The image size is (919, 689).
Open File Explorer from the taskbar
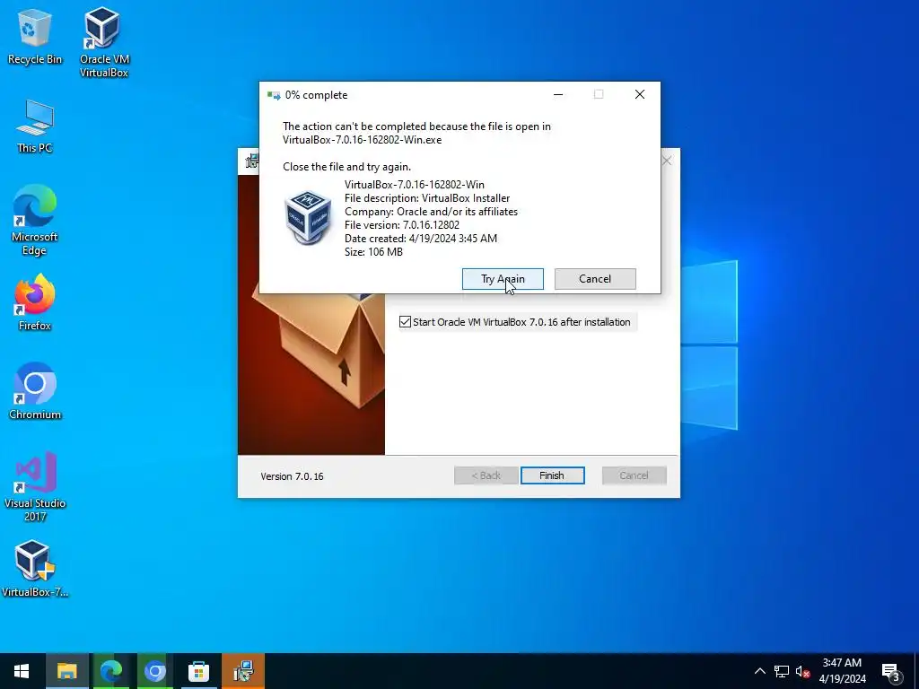click(x=66, y=671)
